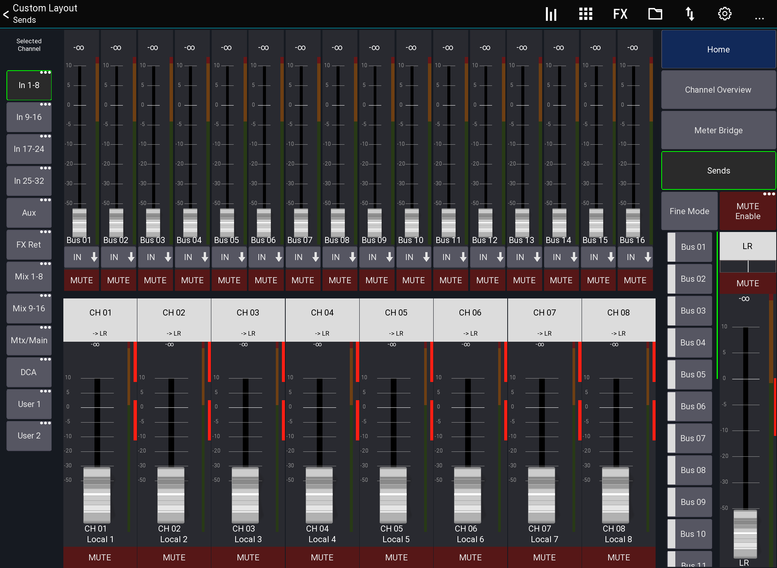Mute the Bus 01 send
Viewport: 777px width, 568px height.
tap(81, 280)
